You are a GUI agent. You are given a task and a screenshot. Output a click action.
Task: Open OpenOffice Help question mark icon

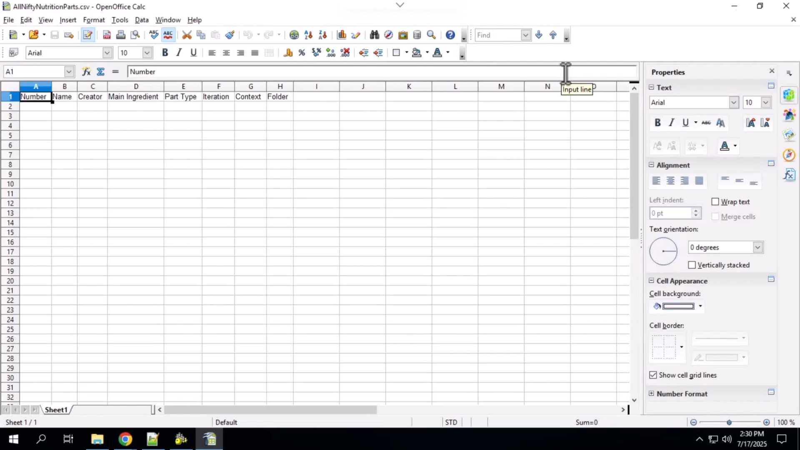point(450,35)
